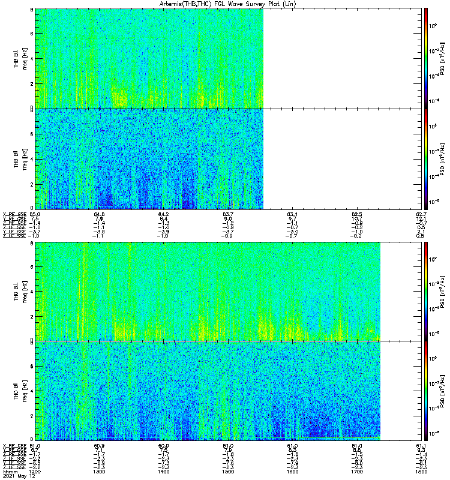Click the THC B-perpendicular spectrogram panel
This screenshot has width=450, height=480.
(x=229, y=292)
